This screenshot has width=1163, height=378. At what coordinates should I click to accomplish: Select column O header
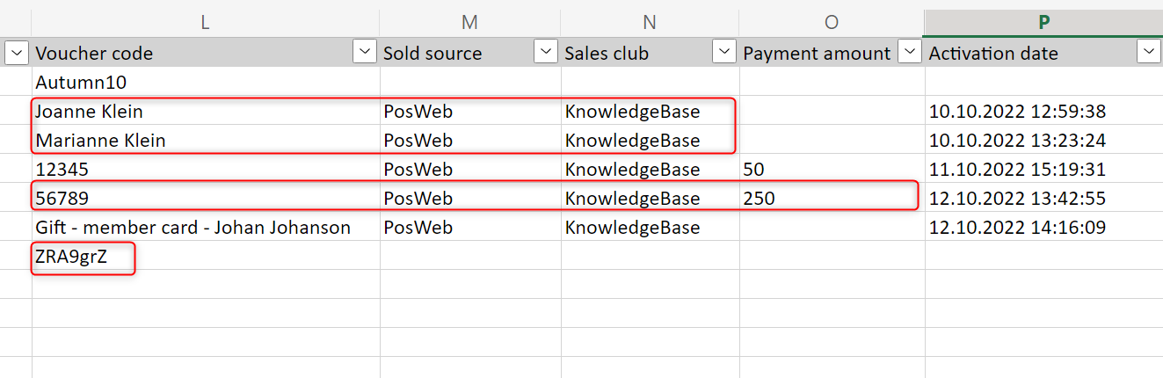coord(831,23)
